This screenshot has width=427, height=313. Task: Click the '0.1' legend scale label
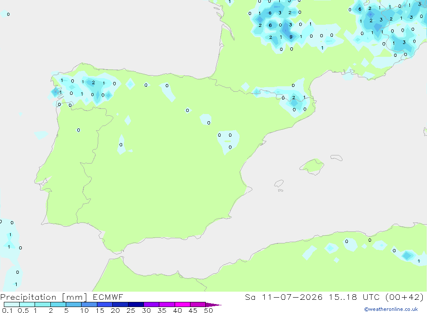7,310
